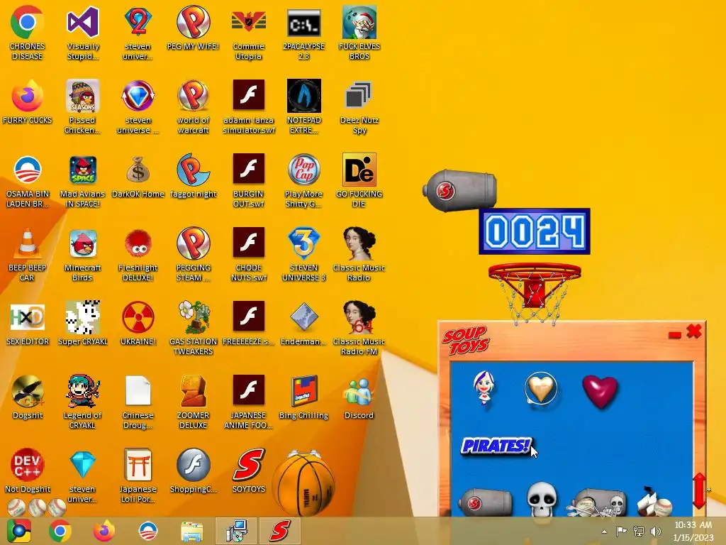Open the Dogshit eagle icon
This screenshot has width=726, height=545.
[x=27, y=397]
